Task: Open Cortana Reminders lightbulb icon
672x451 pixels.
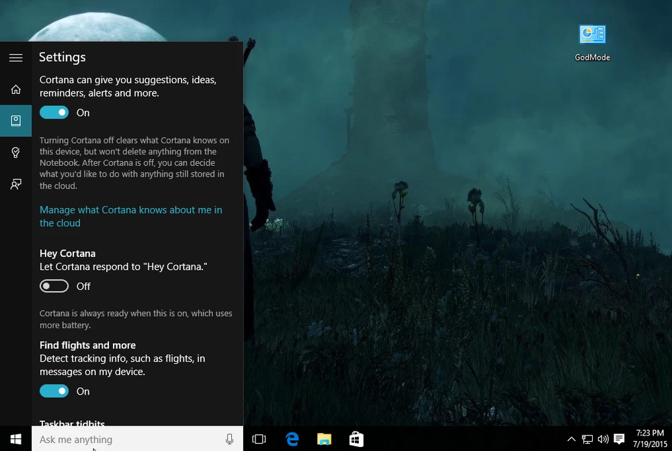Action: point(15,153)
